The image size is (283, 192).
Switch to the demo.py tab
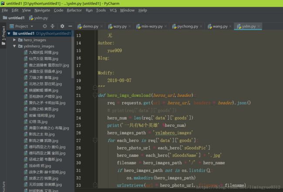click(91, 27)
